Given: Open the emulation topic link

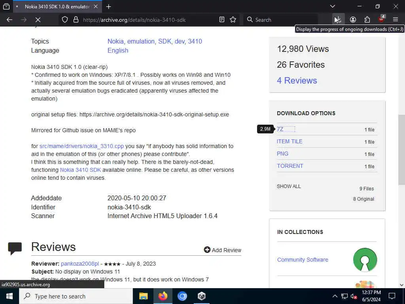Looking at the screenshot, I should (x=141, y=41).
